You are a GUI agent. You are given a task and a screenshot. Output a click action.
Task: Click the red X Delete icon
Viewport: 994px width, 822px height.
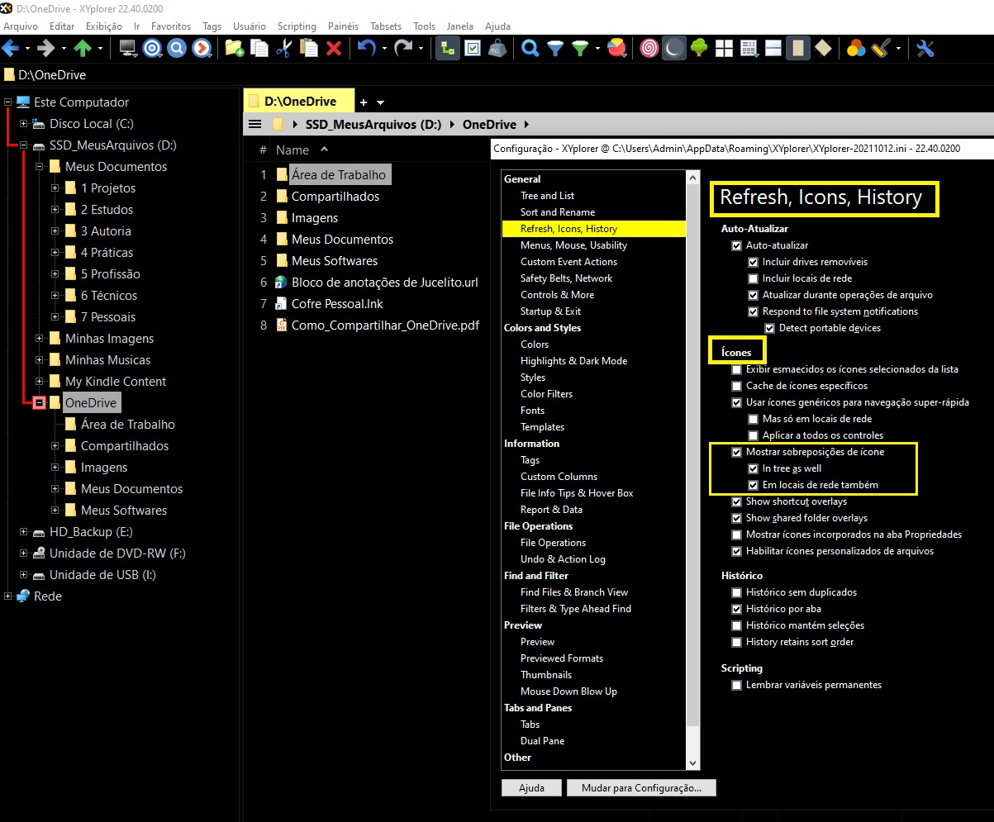(x=334, y=48)
